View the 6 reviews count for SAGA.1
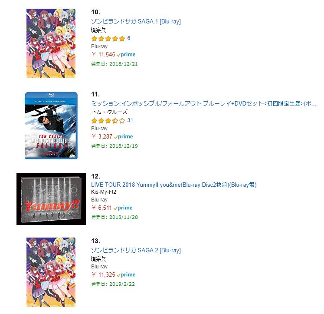The image size is (324, 314). [x=129, y=38]
